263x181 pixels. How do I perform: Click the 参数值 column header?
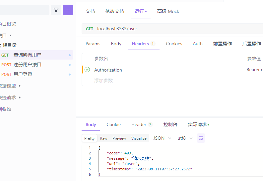254,59
